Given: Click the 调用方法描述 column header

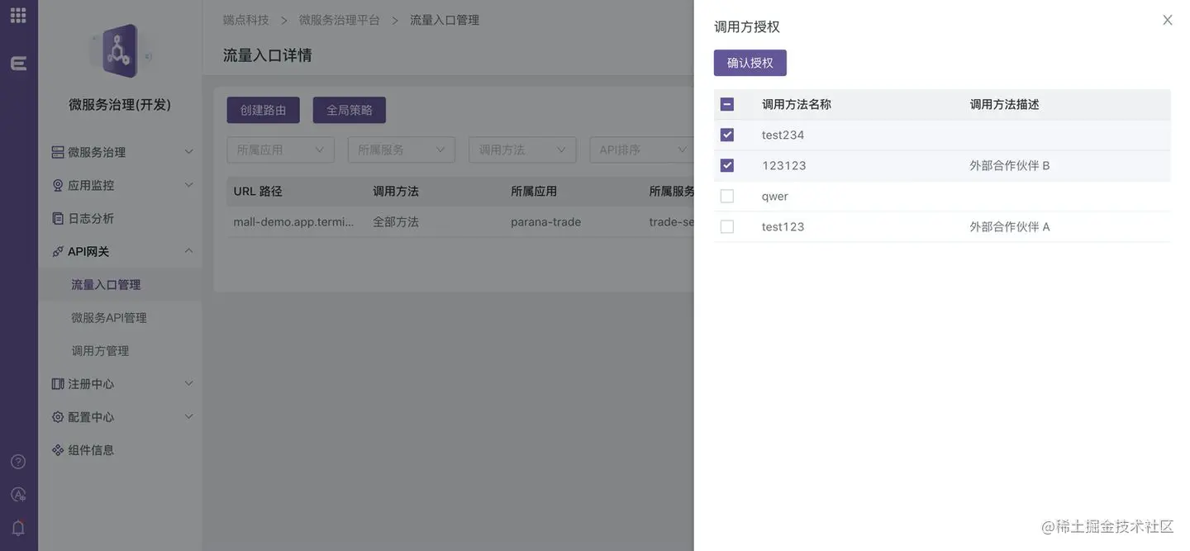Looking at the screenshot, I should click(1005, 104).
